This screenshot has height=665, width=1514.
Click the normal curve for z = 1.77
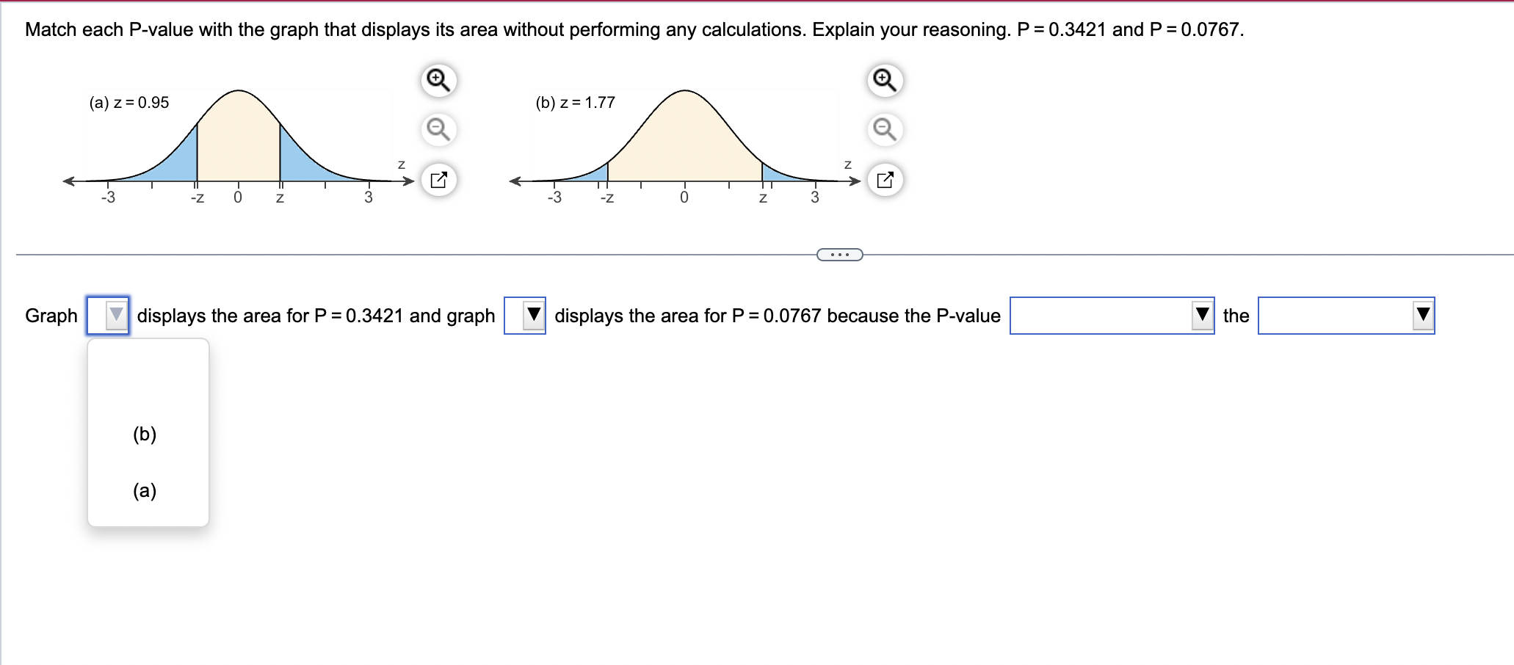(x=684, y=132)
